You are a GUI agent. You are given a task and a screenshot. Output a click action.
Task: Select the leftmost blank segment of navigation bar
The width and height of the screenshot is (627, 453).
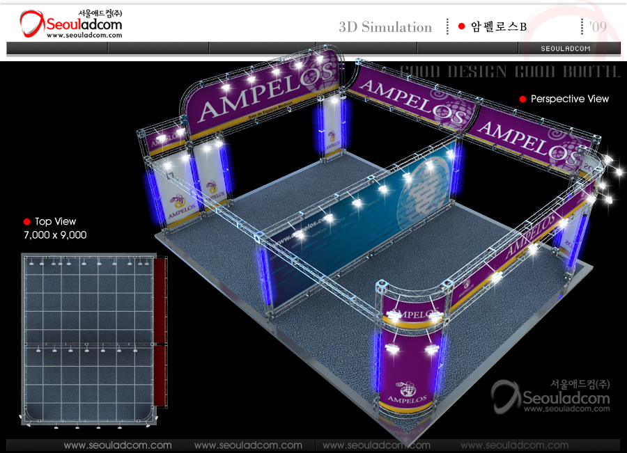(x=57, y=48)
